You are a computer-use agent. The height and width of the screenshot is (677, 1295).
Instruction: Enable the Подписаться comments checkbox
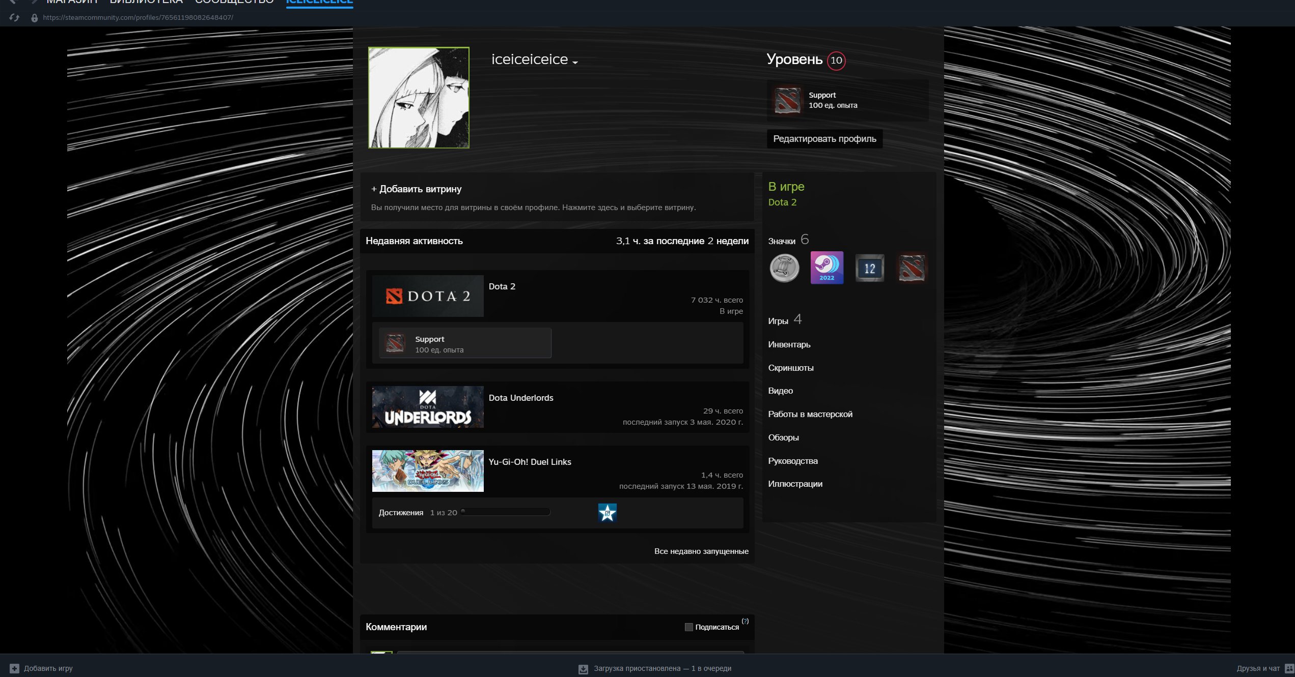[688, 627]
